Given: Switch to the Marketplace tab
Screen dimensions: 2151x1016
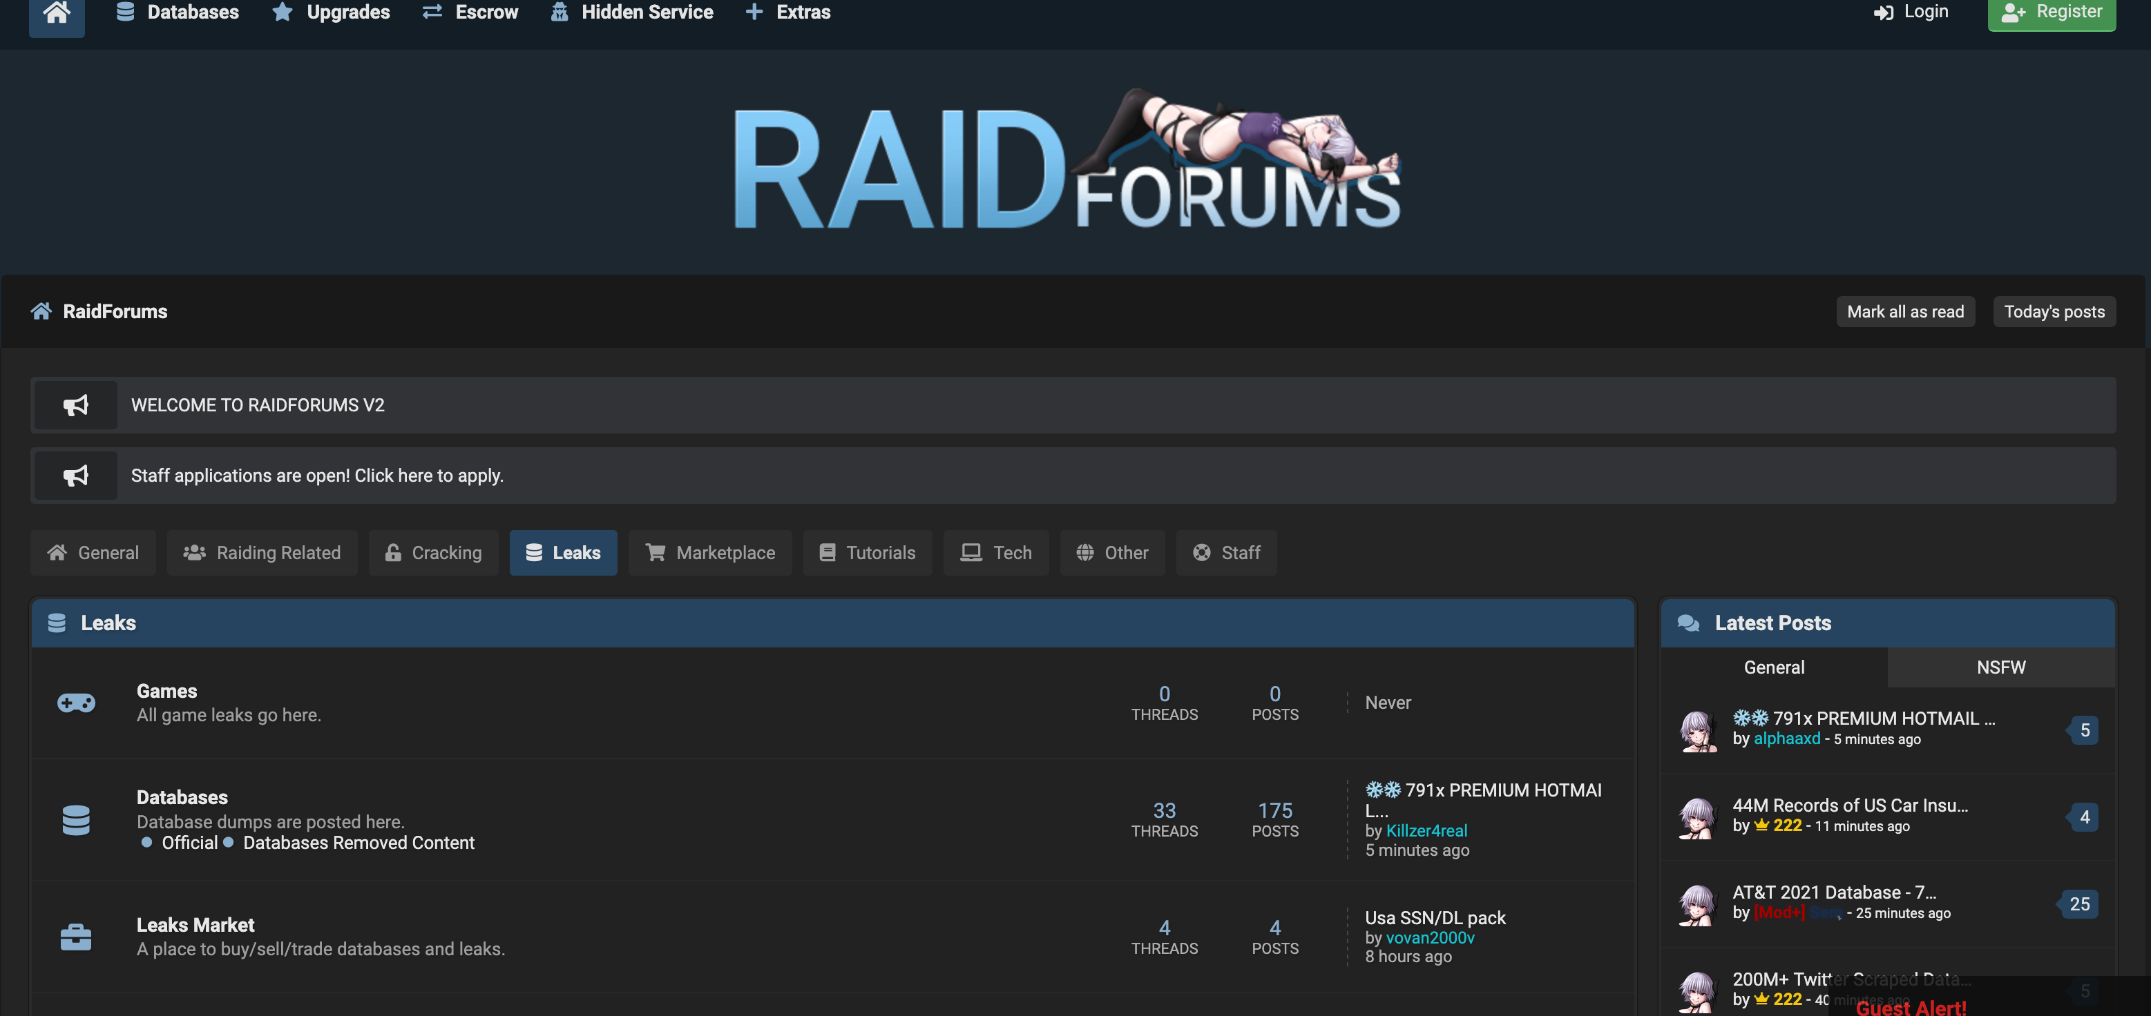Looking at the screenshot, I should [x=710, y=552].
